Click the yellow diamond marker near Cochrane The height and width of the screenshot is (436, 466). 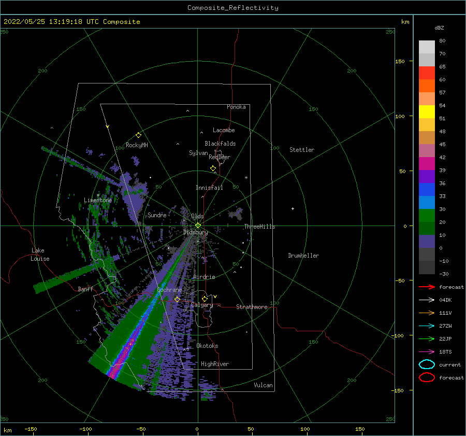tap(177, 299)
